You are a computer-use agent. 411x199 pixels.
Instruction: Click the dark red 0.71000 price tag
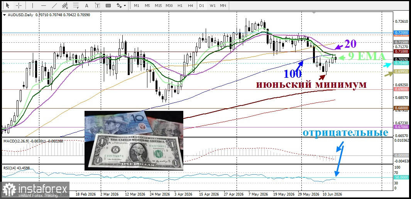[401, 52]
